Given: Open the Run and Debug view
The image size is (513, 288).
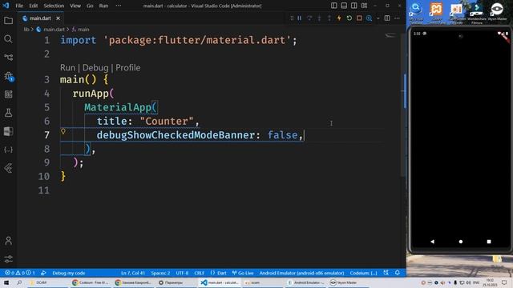Looking at the screenshot, I should pyautogui.click(x=8, y=76).
